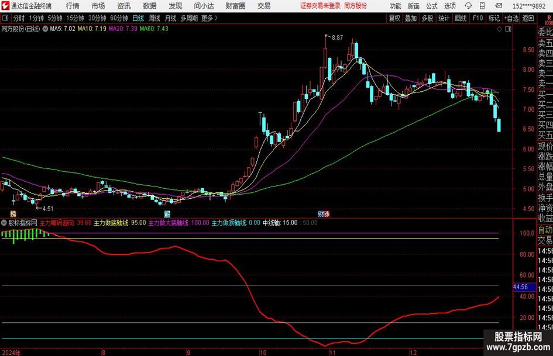Click the 同方股份 stock name link in the title bar

click(356, 6)
